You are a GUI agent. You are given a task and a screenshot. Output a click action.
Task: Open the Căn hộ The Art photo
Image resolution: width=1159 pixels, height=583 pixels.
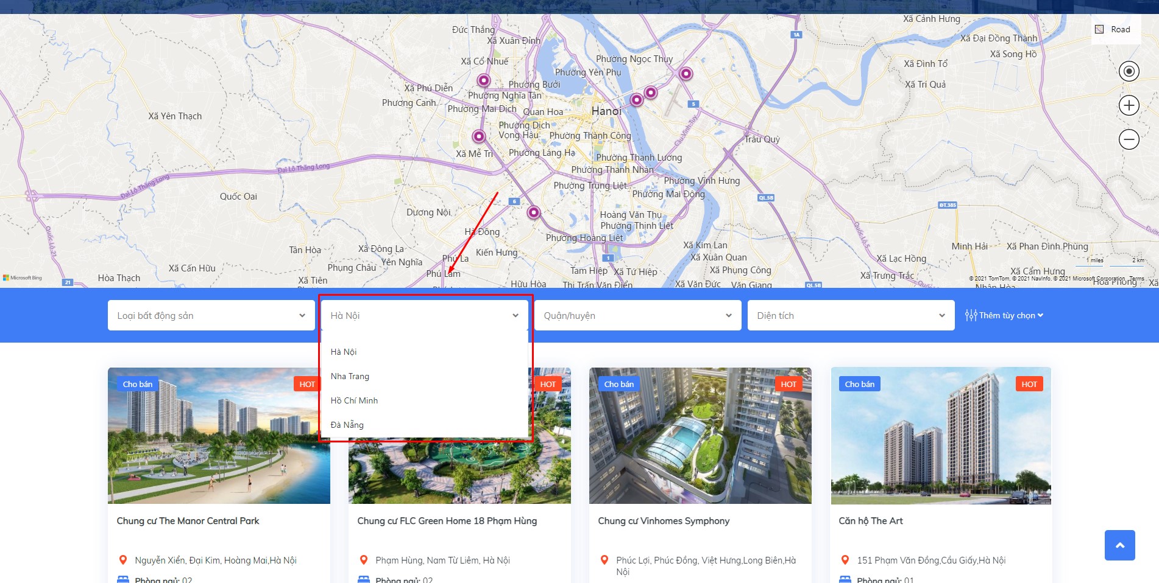[x=941, y=436]
